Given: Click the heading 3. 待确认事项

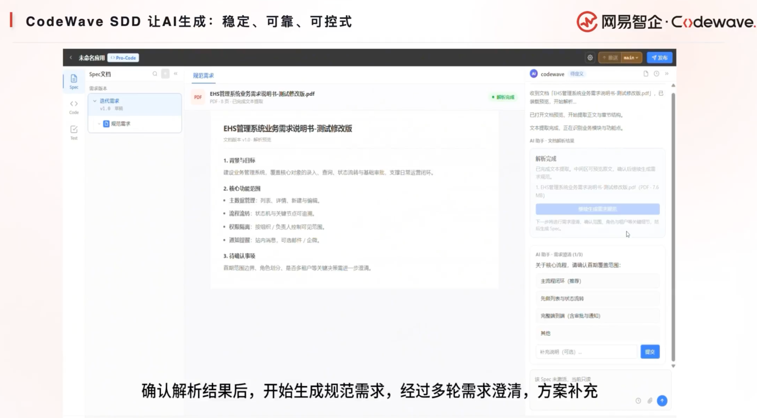Looking at the screenshot, I should pos(239,256).
